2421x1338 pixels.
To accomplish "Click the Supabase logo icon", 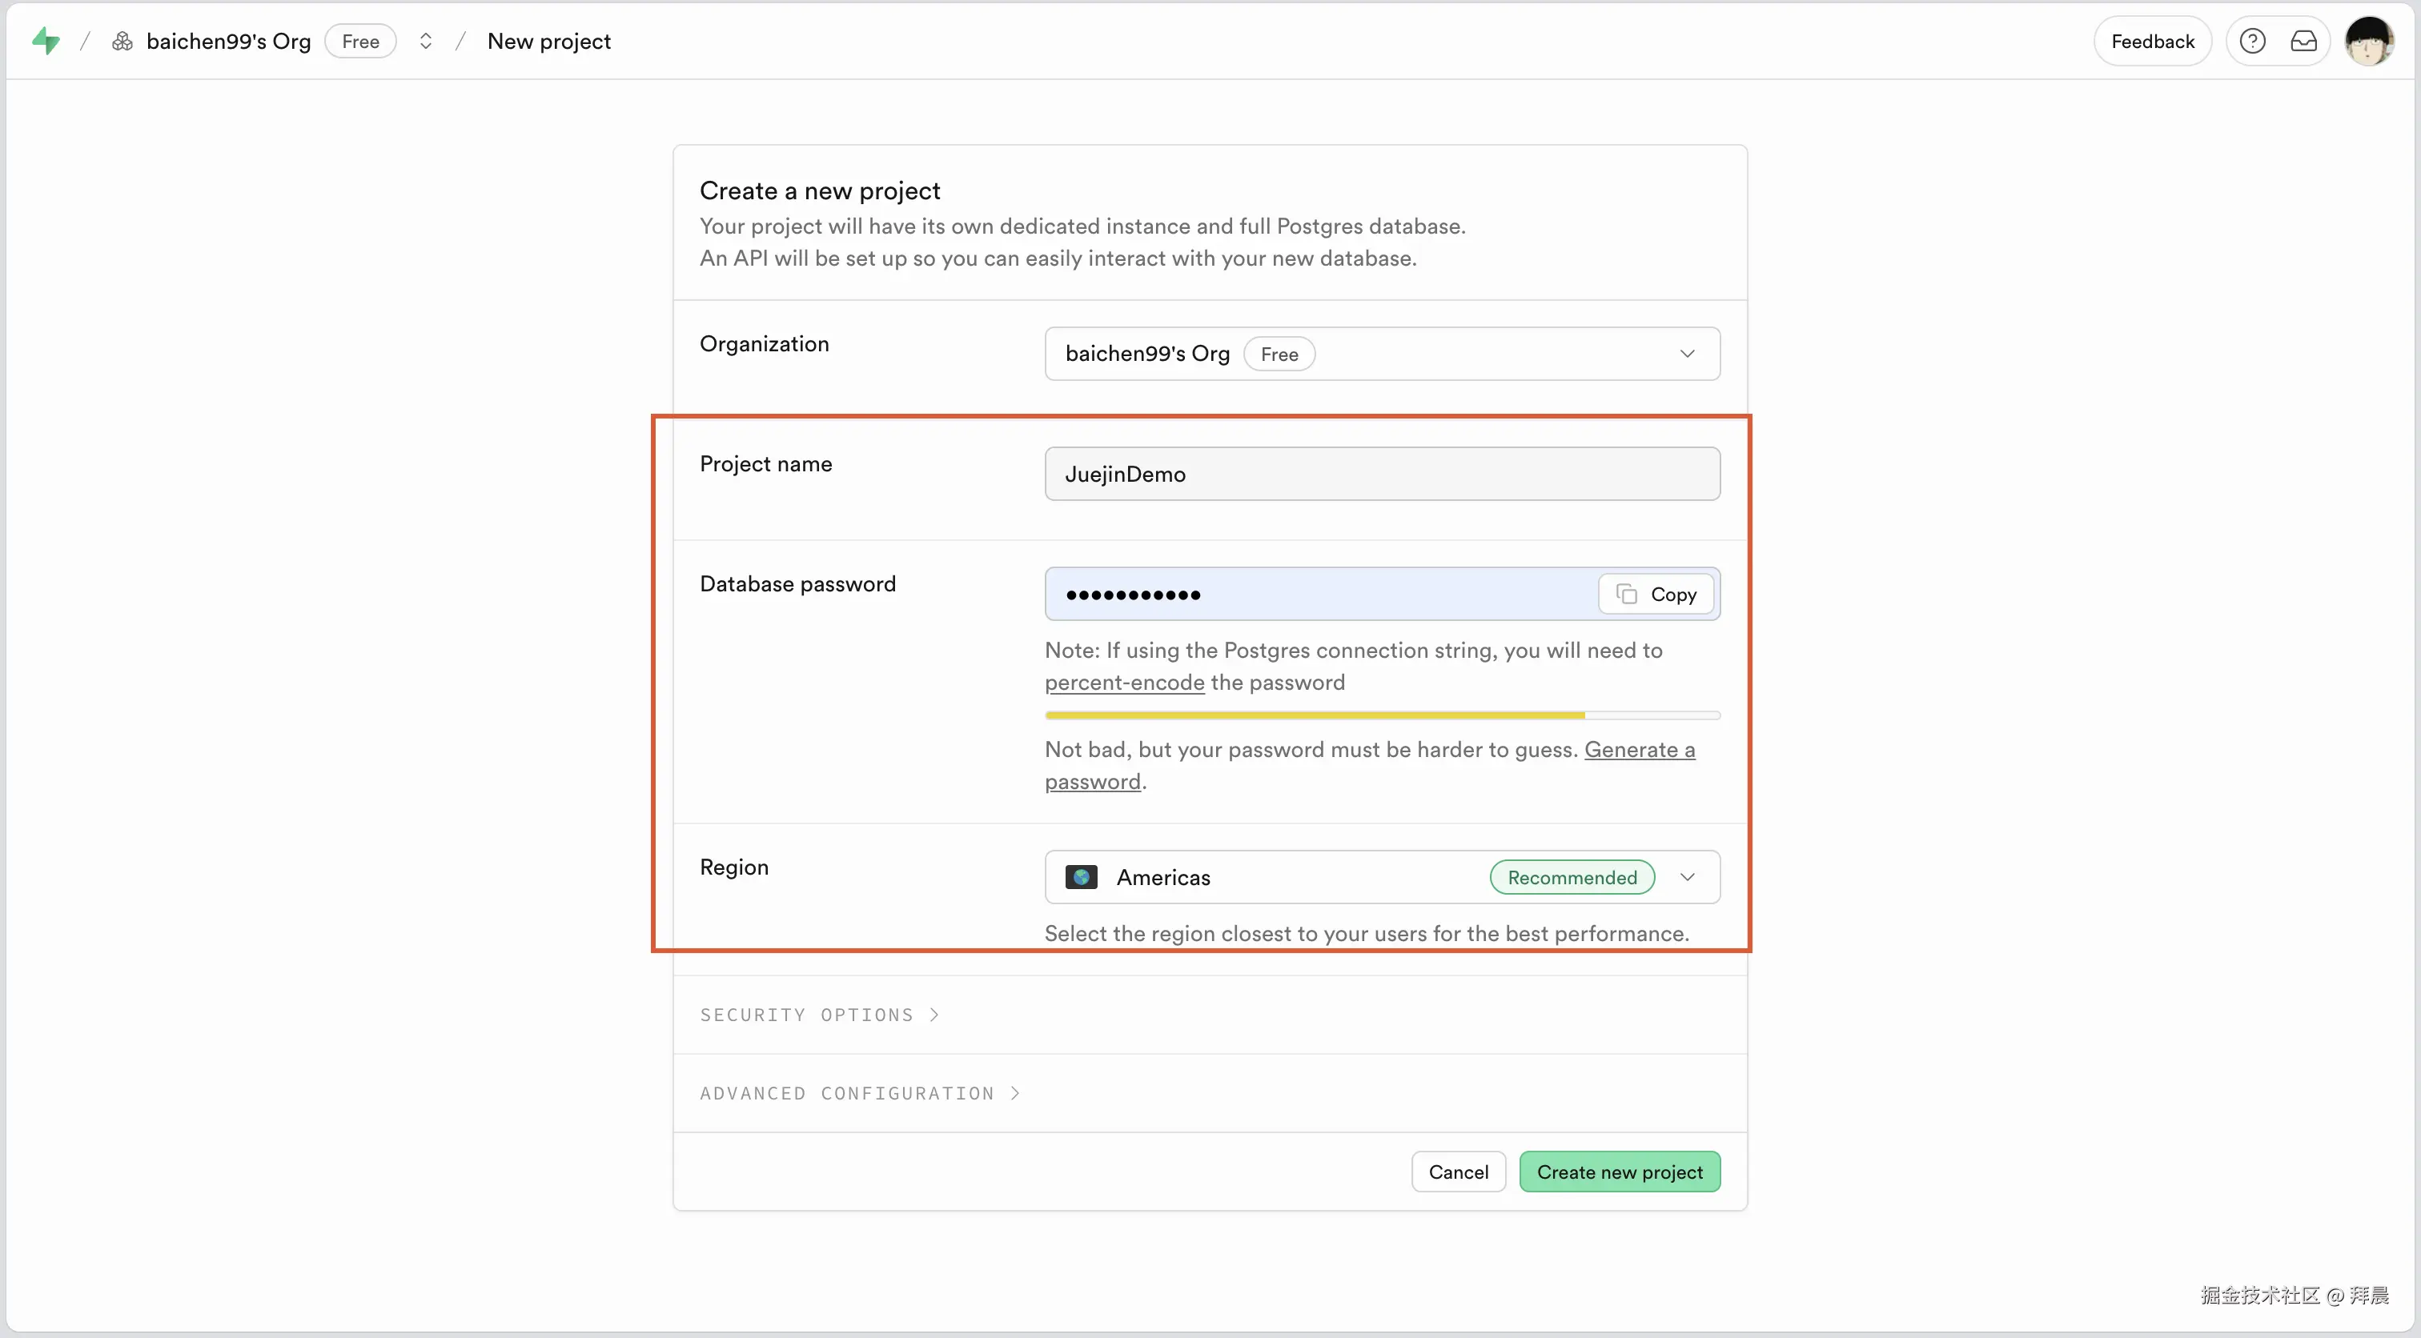I will (x=45, y=40).
